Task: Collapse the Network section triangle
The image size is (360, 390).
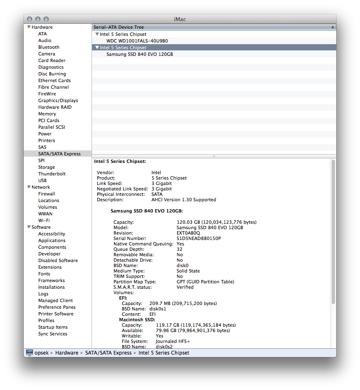Action: tap(29, 187)
